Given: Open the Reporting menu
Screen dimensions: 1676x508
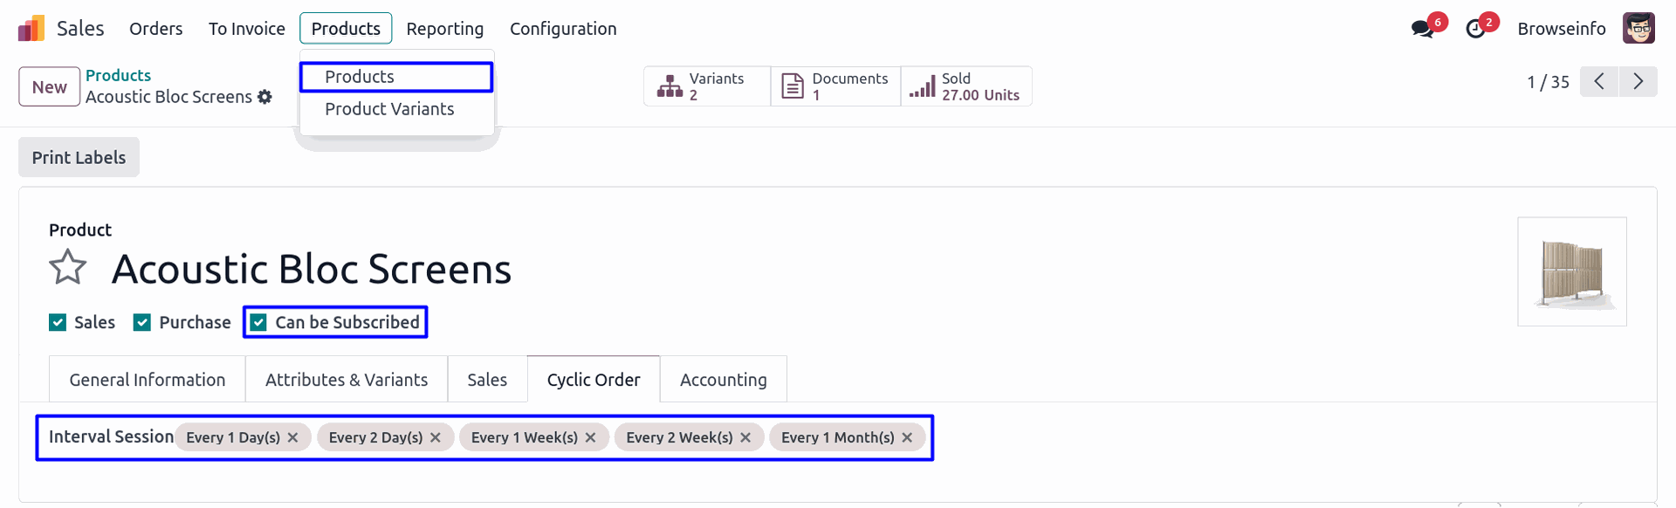Looking at the screenshot, I should (444, 29).
